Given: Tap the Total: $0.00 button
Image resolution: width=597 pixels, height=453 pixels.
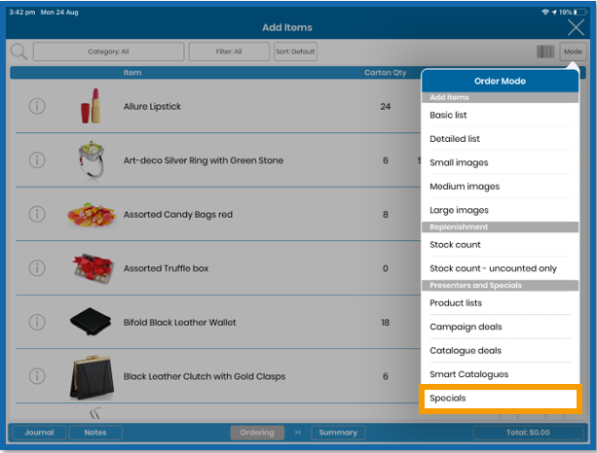Looking at the screenshot, I should pos(528,433).
